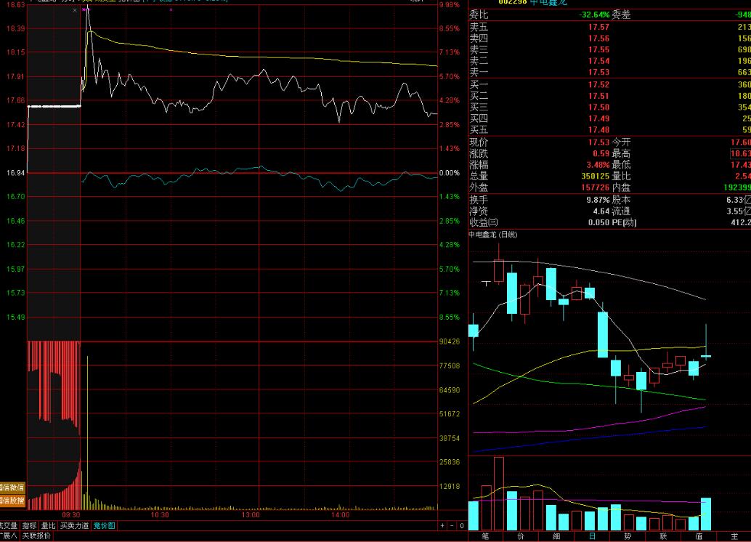Select the 竞价图 tab
Viewport: 751px width, 542px height.
tap(105, 526)
